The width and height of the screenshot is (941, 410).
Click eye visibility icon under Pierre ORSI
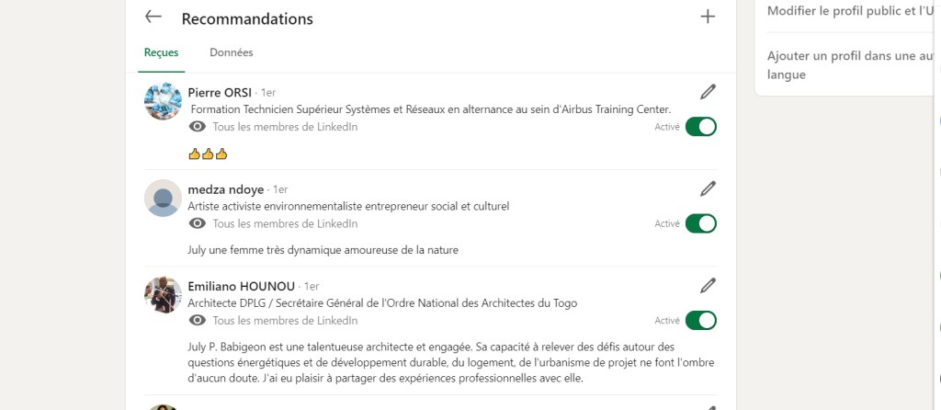point(197,127)
